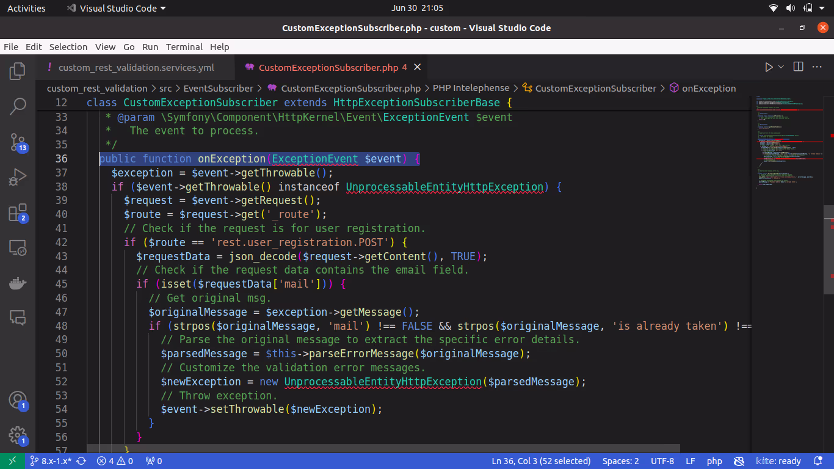This screenshot has height=469, width=834.
Task: Click Ln 36, Col 3 cursor position
Action: point(541,461)
